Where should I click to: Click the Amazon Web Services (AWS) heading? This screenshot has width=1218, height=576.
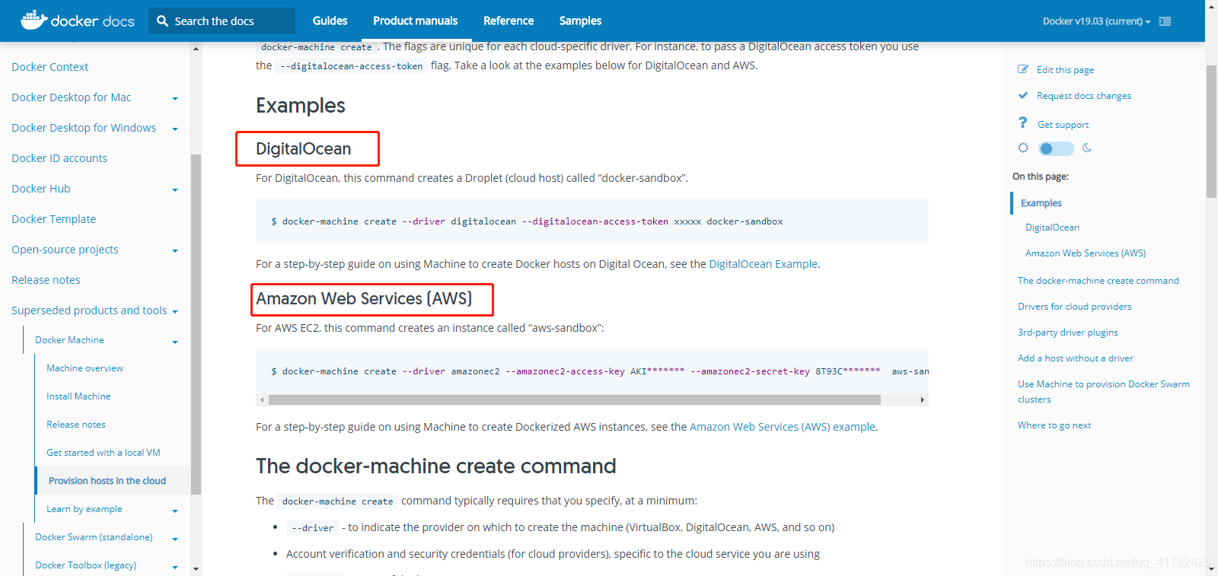[364, 298]
